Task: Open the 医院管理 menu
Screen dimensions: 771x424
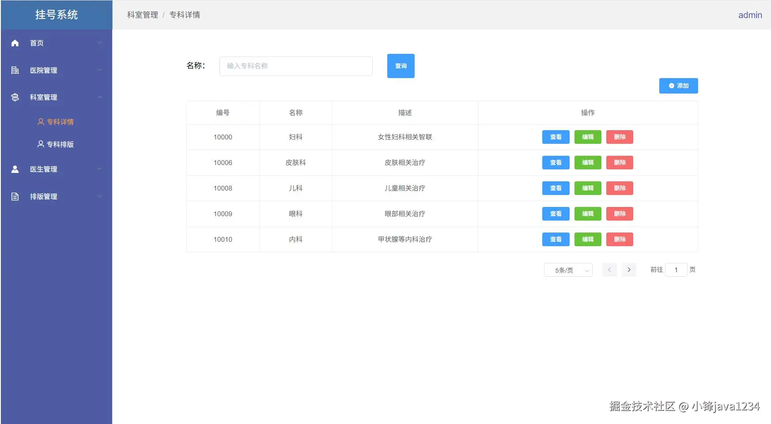Action: (x=57, y=70)
